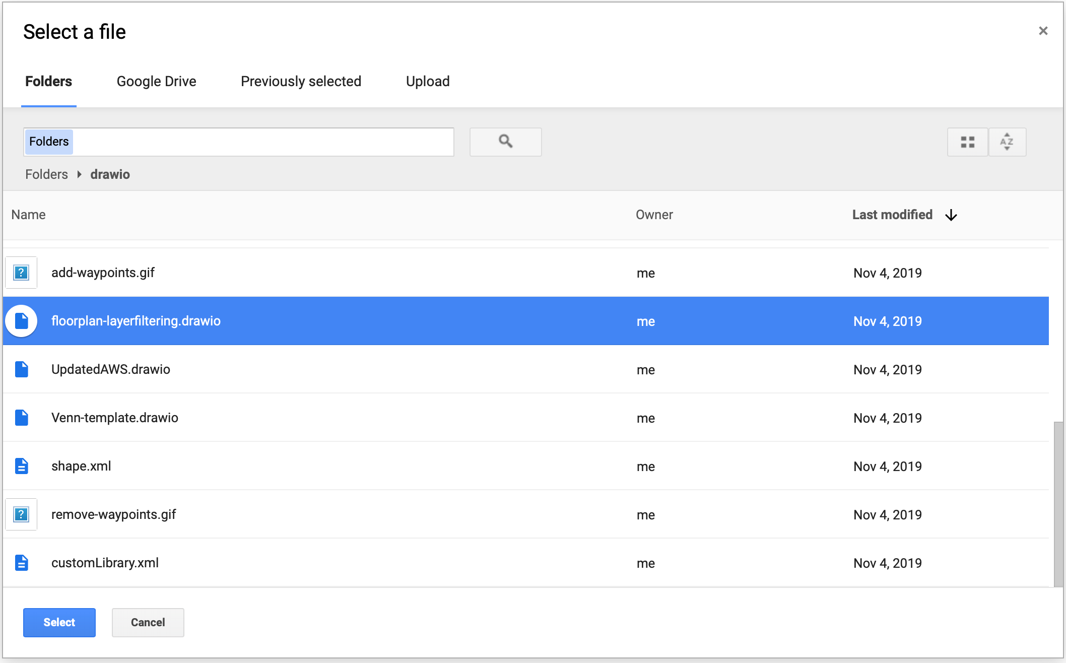
Task: Click the search magnifier icon
Action: tap(505, 142)
